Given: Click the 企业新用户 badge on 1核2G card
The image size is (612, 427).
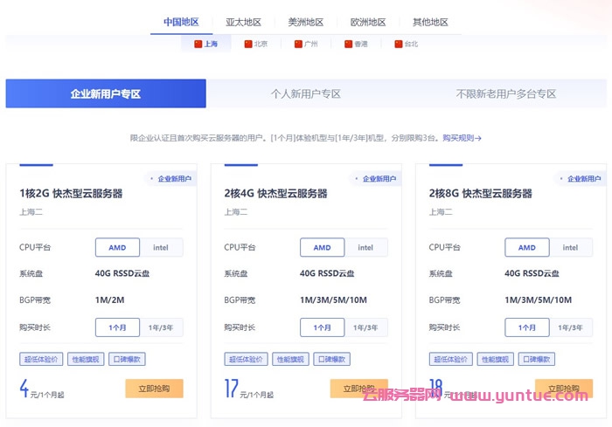Looking at the screenshot, I should 171,179.
